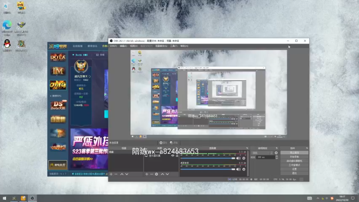Switch to DotA OMG tab in 09 platform
The image size is (359, 202).
click(x=80, y=55)
